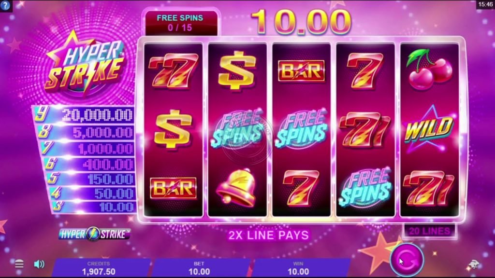Click the BAR symbol on reel three

click(302, 71)
